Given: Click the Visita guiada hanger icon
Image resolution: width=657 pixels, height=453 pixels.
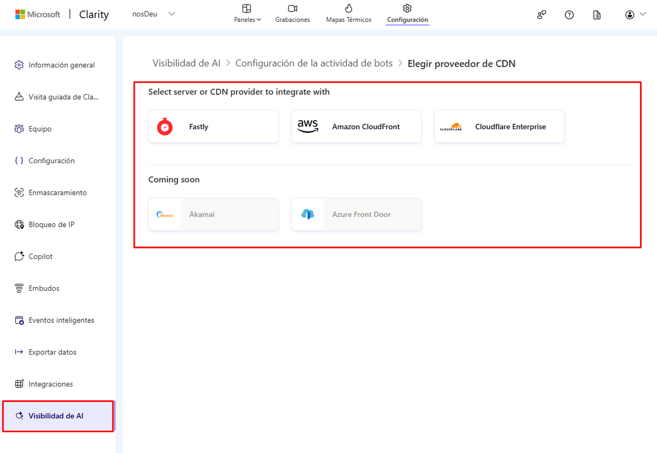Looking at the screenshot, I should coord(19,97).
